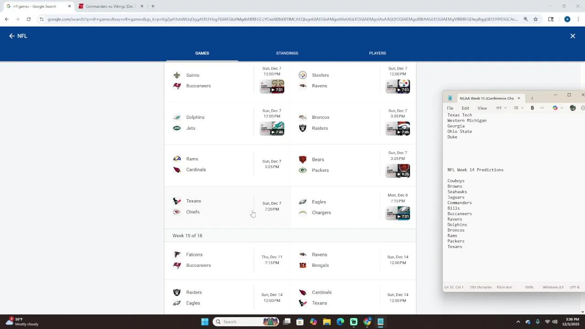Open the Cardinals vs Texans game
The image size is (585, 329).
[353, 297]
